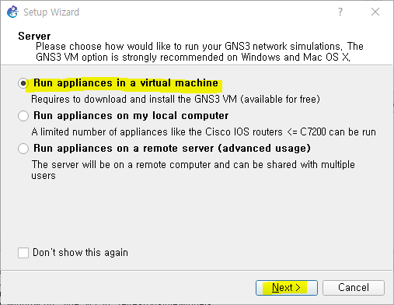
Task: Click the Setup Wizard title text
Action: click(x=51, y=12)
